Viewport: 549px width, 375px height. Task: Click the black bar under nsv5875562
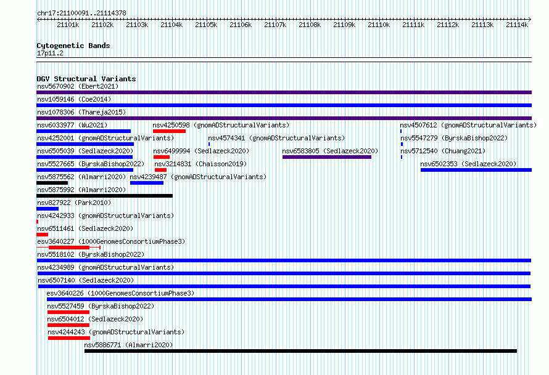point(52,183)
